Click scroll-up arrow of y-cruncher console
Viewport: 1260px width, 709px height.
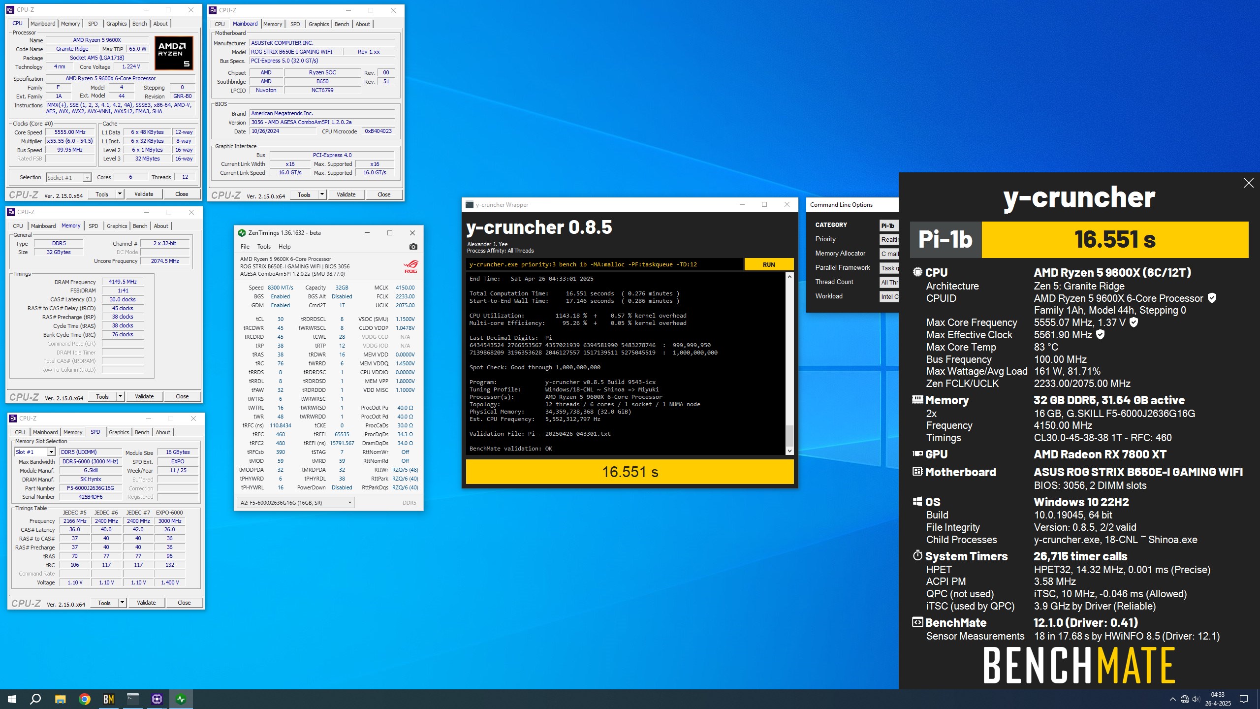[x=789, y=277]
